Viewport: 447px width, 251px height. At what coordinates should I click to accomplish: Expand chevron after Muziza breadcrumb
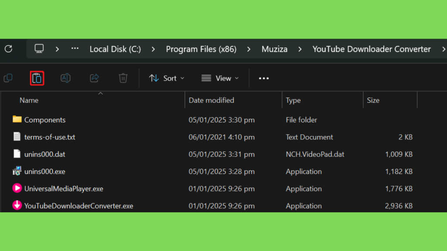point(300,49)
